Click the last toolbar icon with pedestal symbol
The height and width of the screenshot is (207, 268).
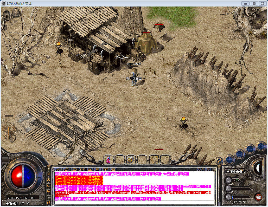[x=113, y=170]
